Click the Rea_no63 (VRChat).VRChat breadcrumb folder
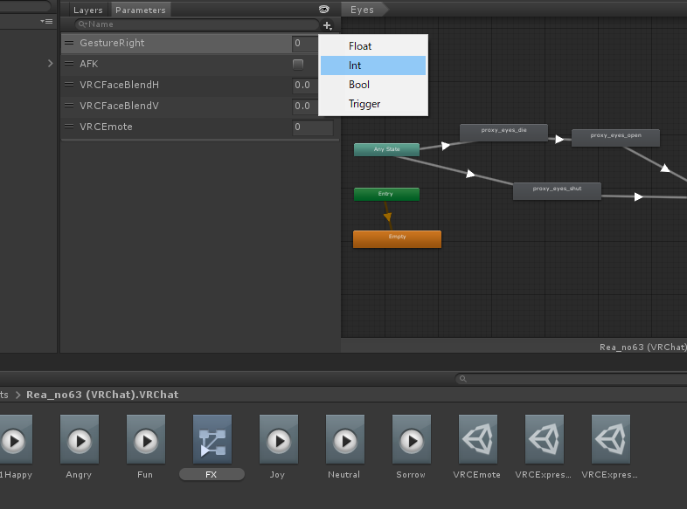Screen dimensions: 687x509 coord(102,395)
